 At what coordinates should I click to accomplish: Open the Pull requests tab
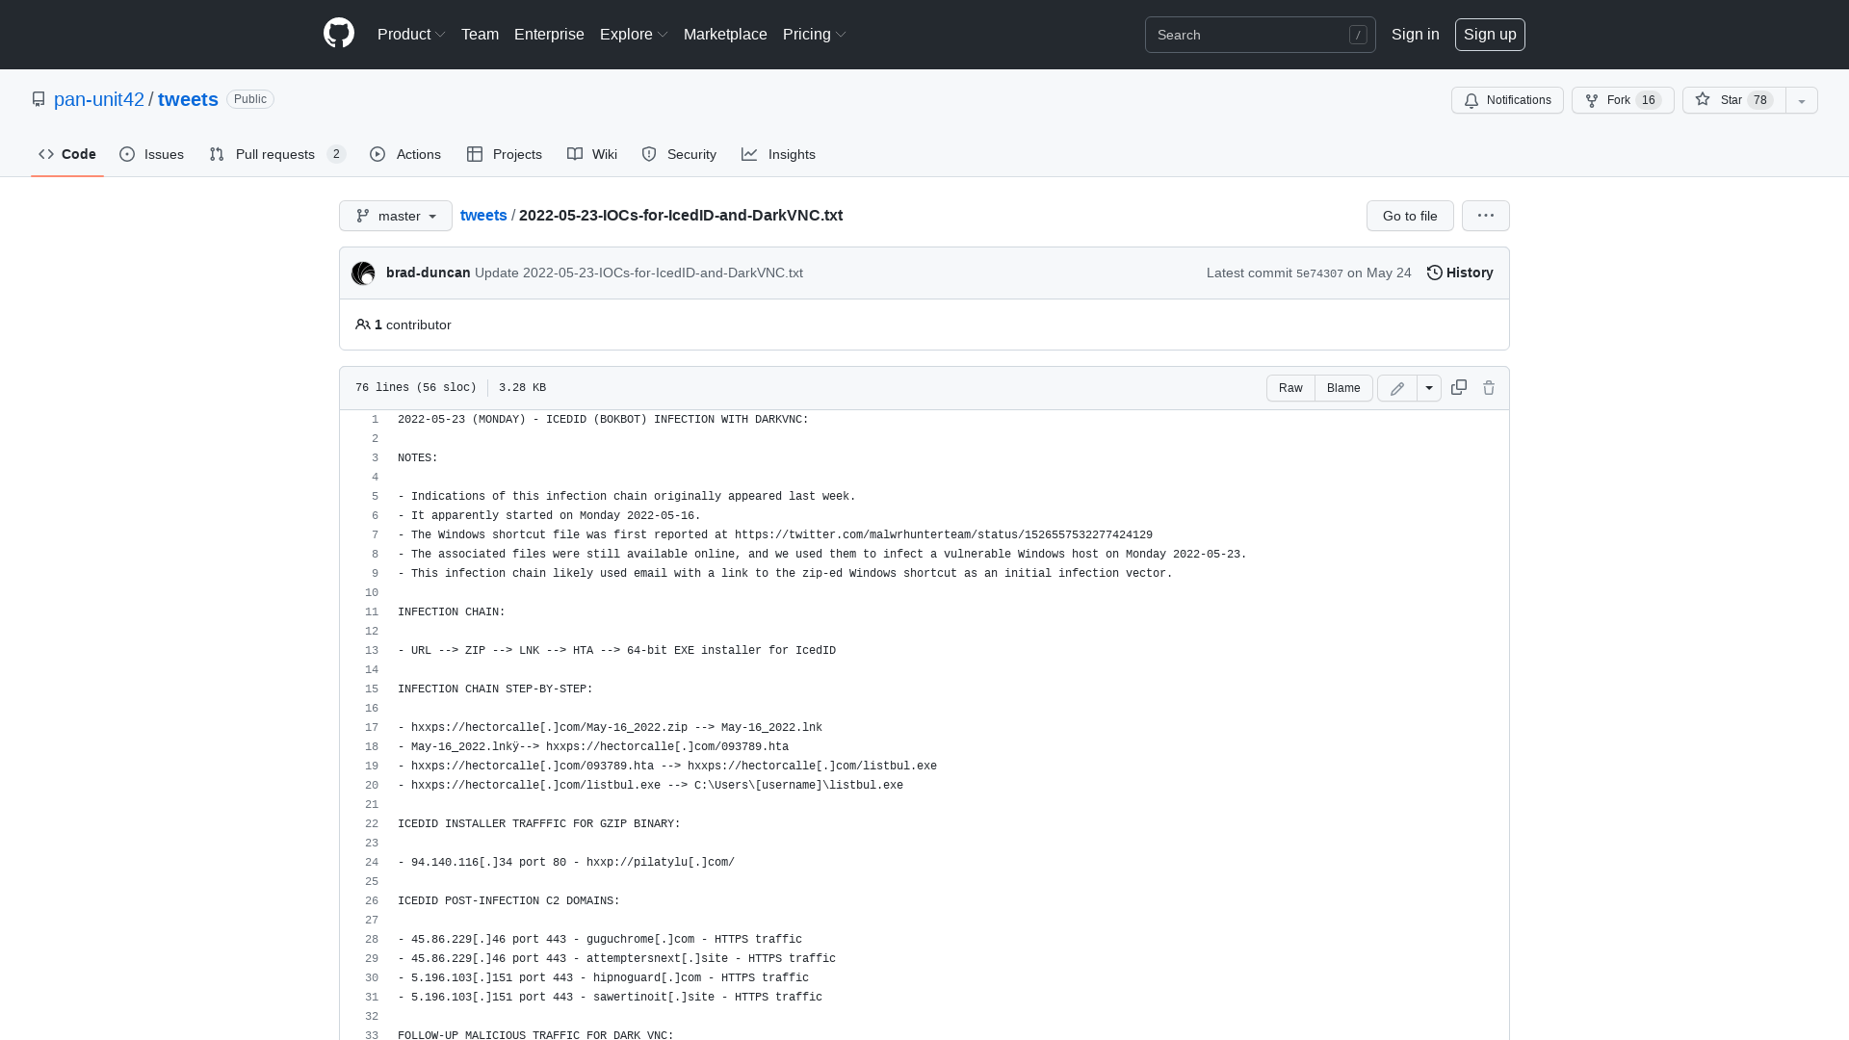tap(277, 154)
